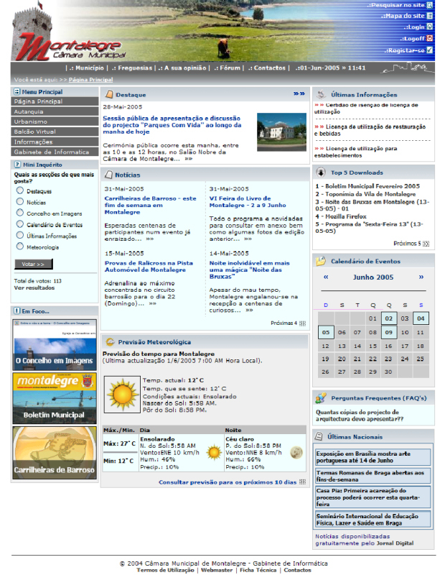This screenshot has height=575, width=445.
Task: Select the Calendário de Eventos radio option
Action: click(20, 224)
